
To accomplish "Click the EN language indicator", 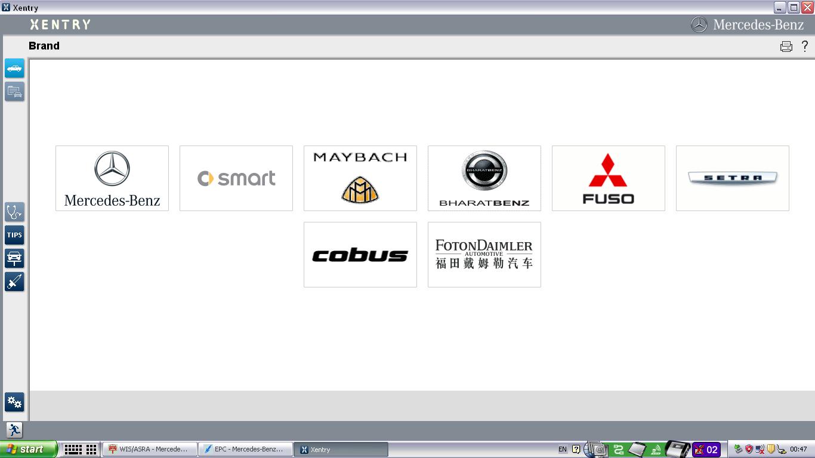I will click(x=563, y=450).
